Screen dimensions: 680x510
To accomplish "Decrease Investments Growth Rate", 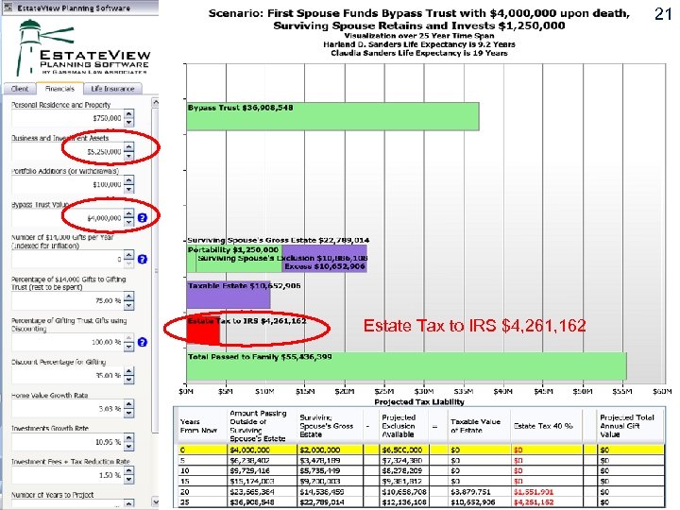I will coord(128,446).
